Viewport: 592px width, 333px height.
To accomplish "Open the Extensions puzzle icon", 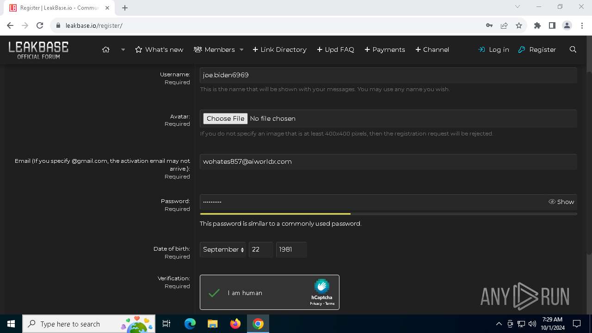I will [537, 25].
